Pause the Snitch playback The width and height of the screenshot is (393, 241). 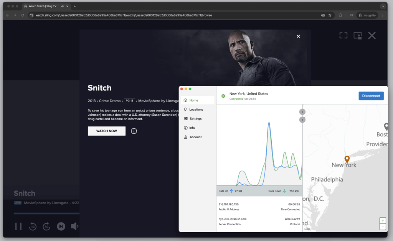pyautogui.click(x=18, y=226)
